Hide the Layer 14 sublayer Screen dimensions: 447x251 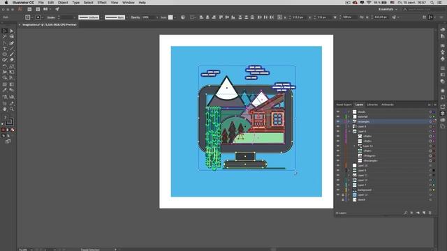click(338, 146)
